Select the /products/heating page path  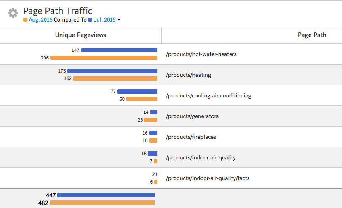189,75
